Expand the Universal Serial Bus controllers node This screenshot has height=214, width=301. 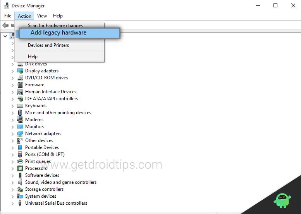[13, 204]
